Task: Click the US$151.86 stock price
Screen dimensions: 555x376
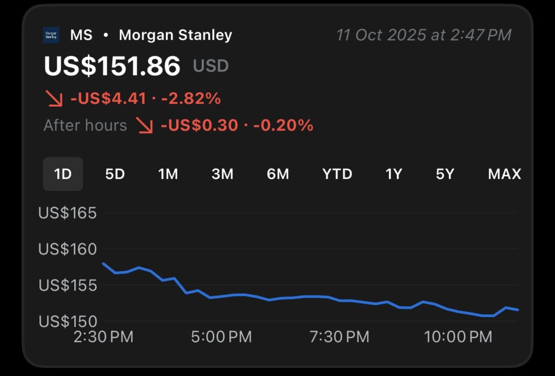Action: point(112,66)
